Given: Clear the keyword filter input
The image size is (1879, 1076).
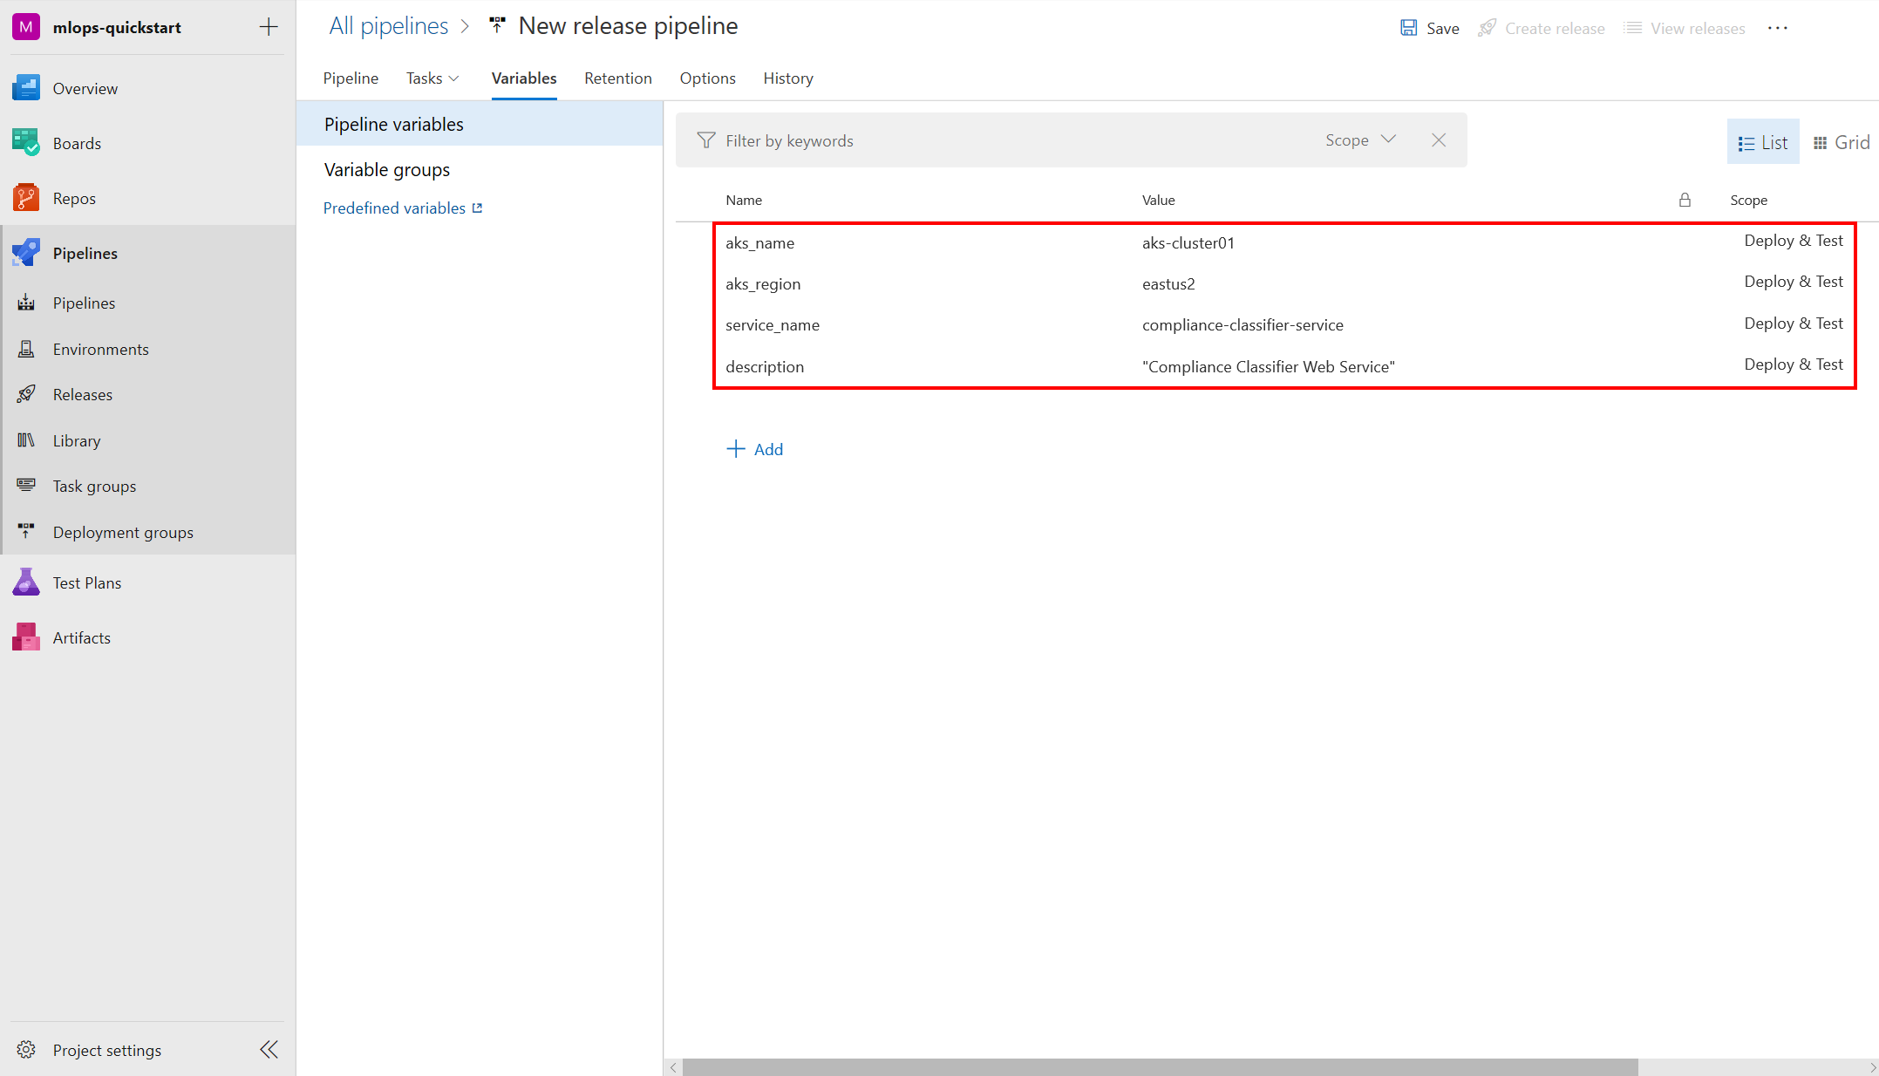Looking at the screenshot, I should click(x=1441, y=140).
